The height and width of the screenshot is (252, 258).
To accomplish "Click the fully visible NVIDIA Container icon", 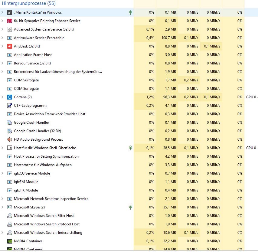I will click(10, 241).
